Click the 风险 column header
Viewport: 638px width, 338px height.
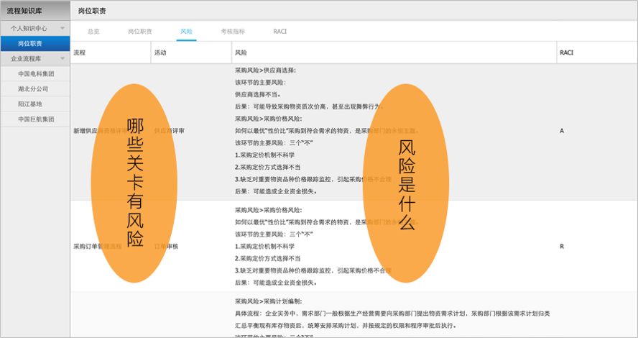[x=241, y=53]
